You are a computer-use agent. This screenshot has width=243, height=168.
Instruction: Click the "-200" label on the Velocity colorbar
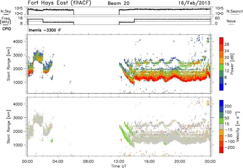[x=230, y=147]
